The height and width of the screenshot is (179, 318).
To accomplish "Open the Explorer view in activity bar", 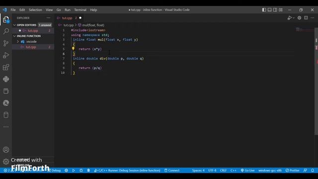I will [x=6, y=19].
